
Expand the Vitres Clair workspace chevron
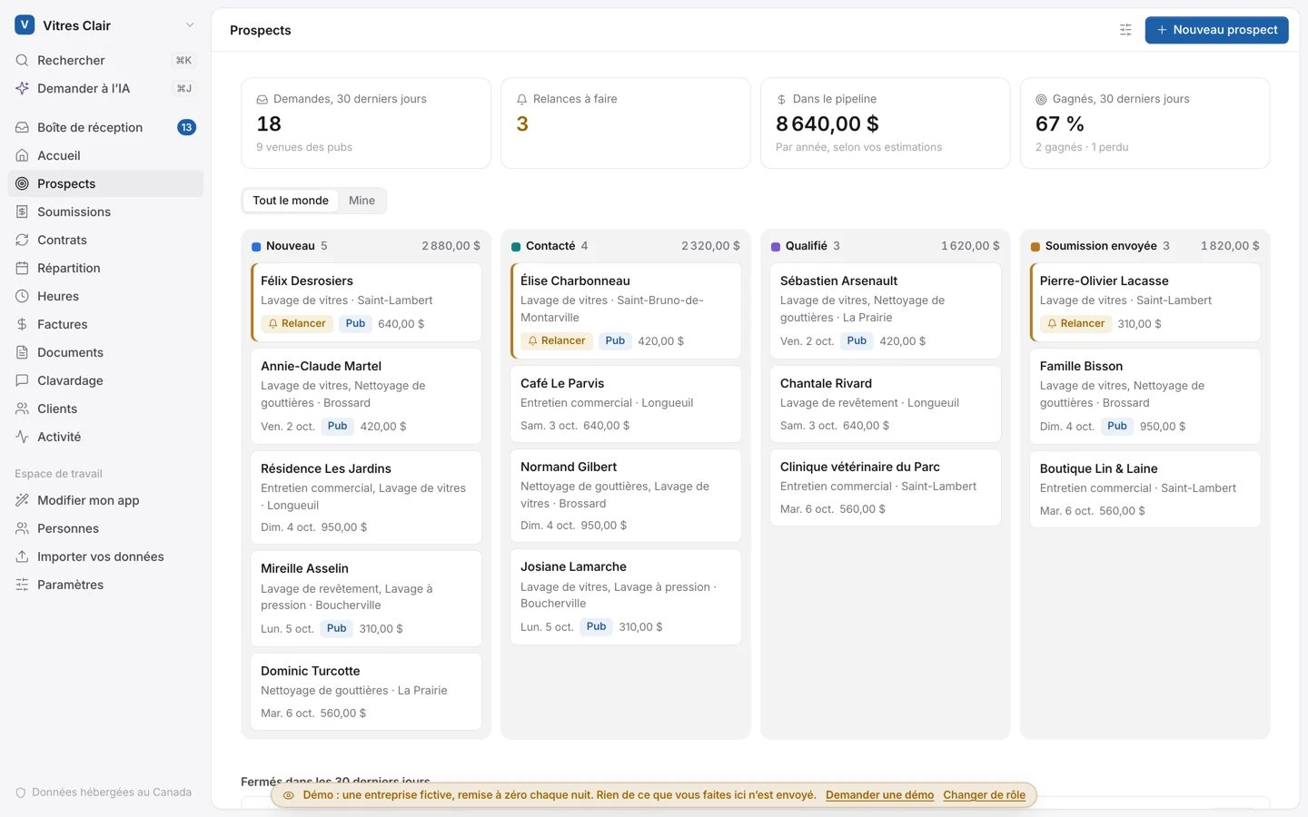pyautogui.click(x=190, y=25)
